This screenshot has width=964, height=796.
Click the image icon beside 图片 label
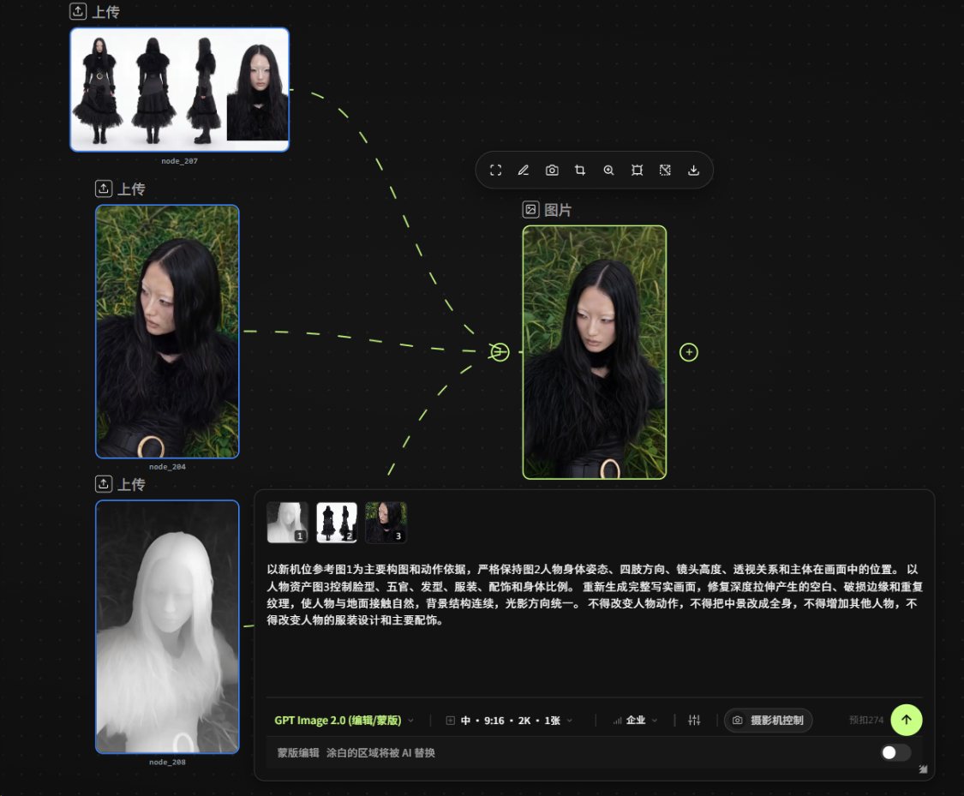[530, 210]
